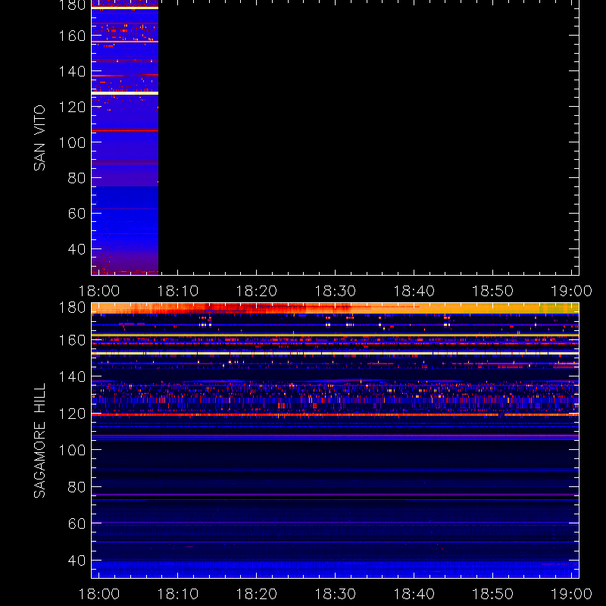Click the 60 frequency label on San Vito axis
The width and height of the screenshot is (606, 606).
[77, 214]
